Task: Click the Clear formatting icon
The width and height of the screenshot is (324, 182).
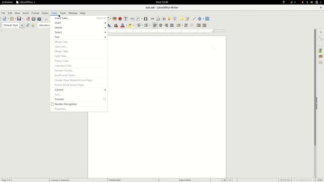Action: (116, 25)
